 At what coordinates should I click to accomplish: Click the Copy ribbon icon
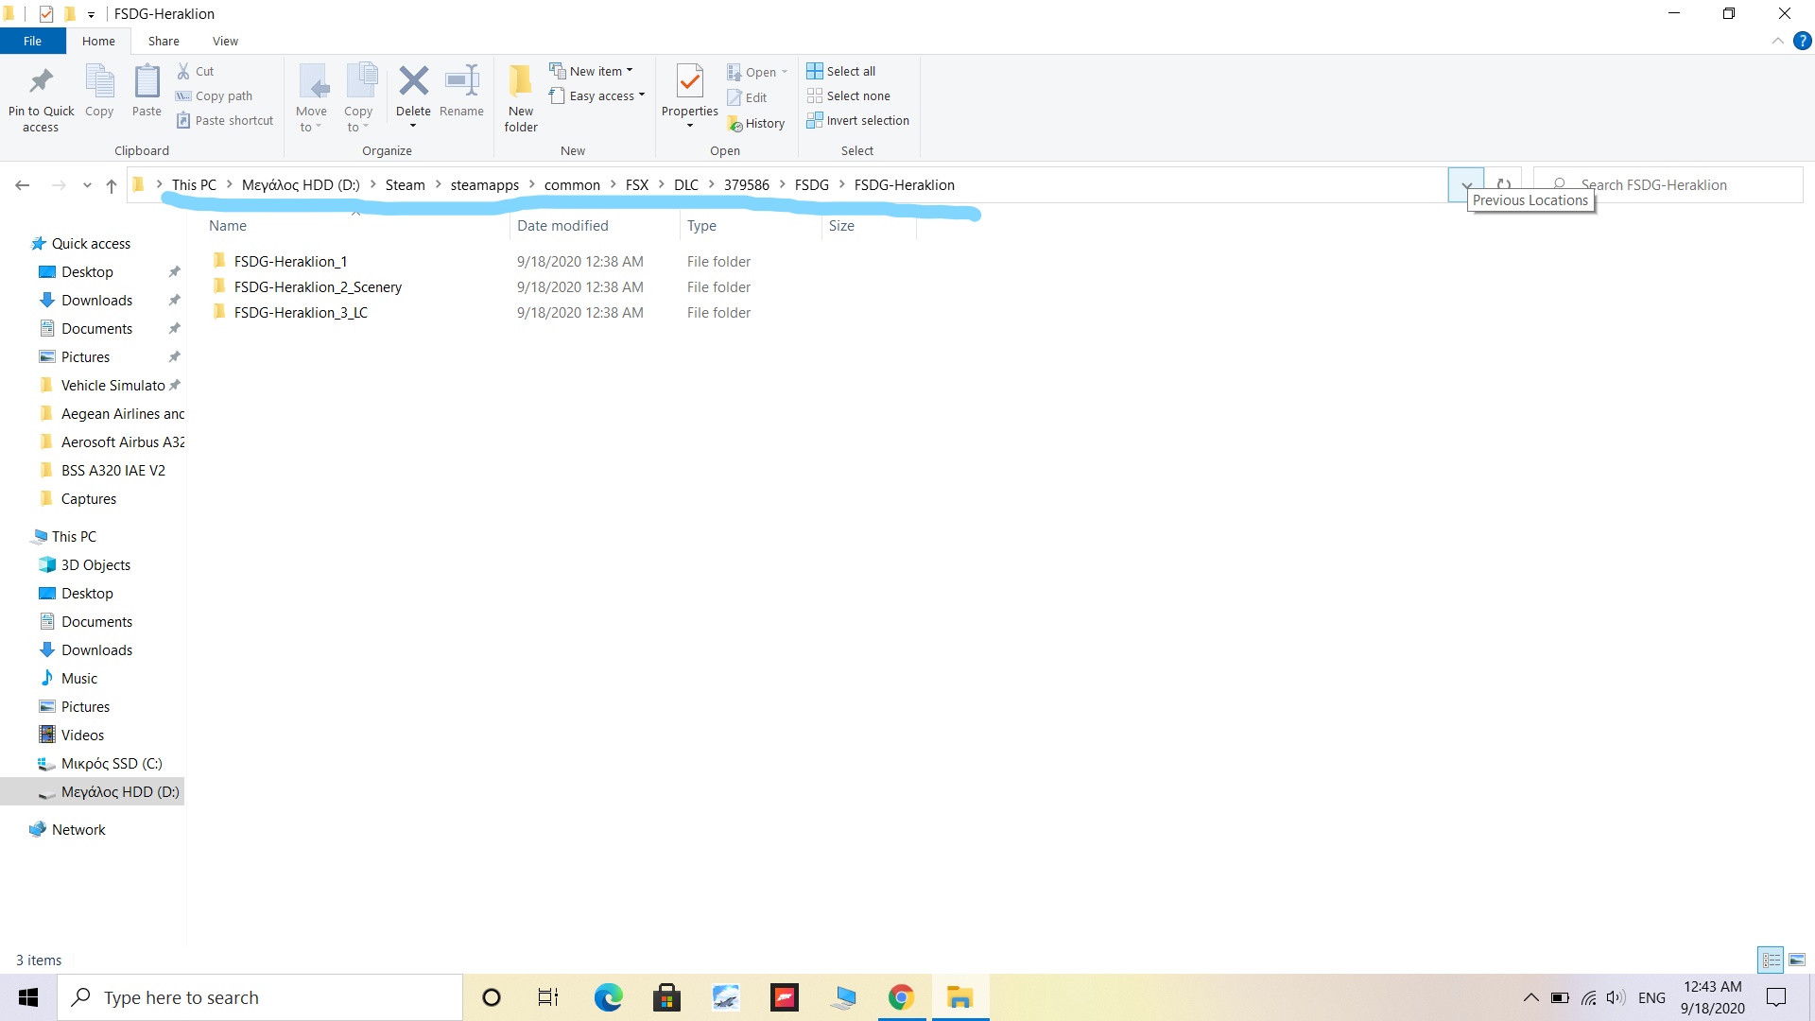(99, 92)
